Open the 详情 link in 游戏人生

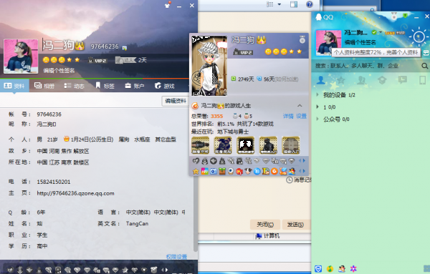coord(288,116)
